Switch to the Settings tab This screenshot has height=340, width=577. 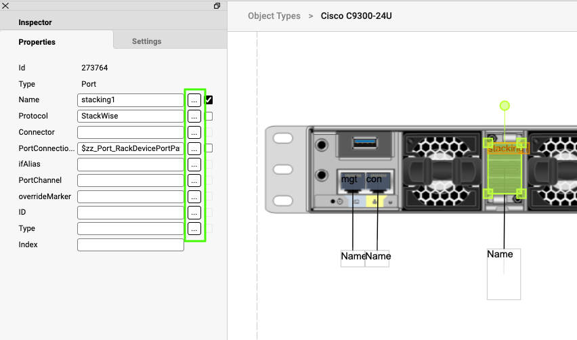point(146,41)
